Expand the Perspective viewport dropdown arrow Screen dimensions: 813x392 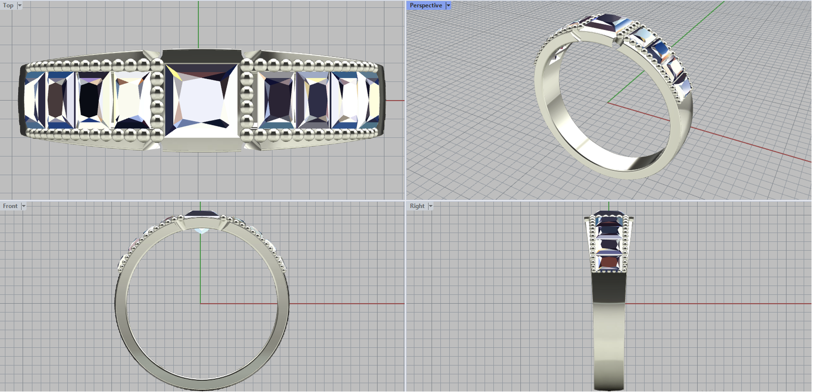point(448,6)
